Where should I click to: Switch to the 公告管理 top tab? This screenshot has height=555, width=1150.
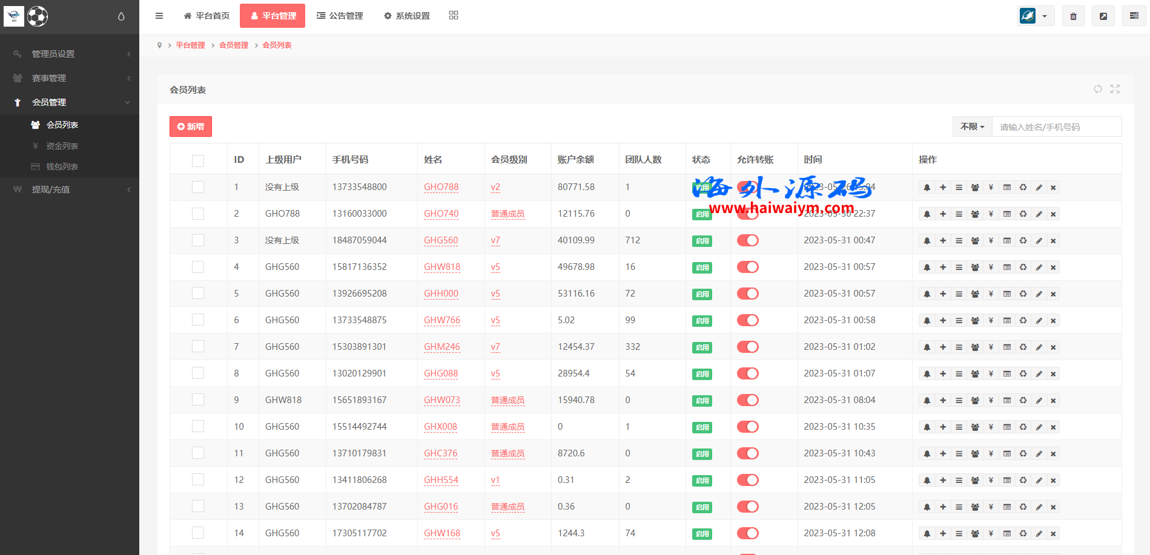pyautogui.click(x=340, y=16)
